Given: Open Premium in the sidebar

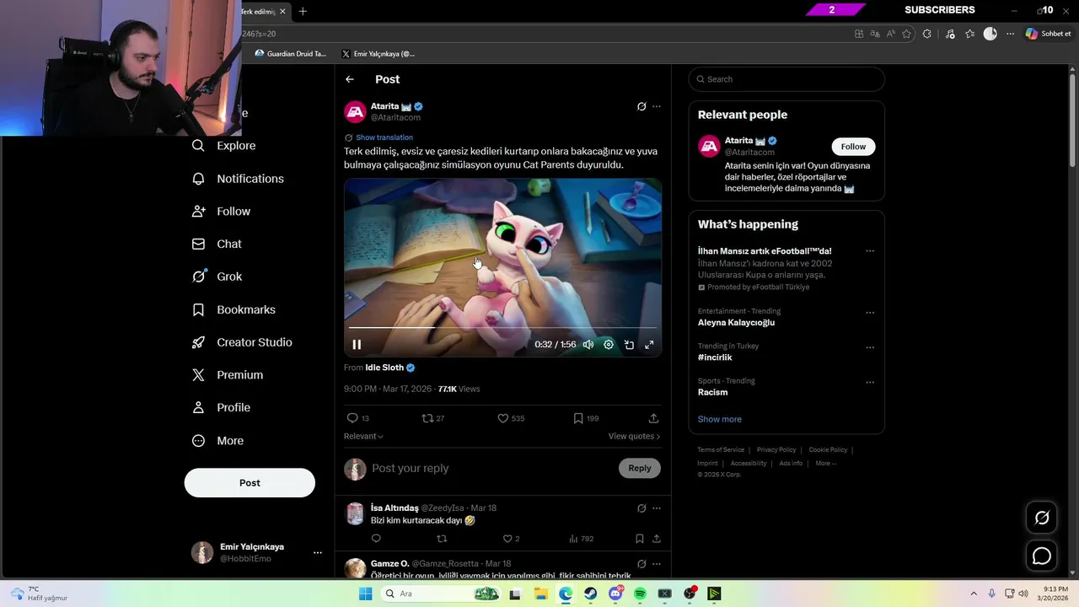Looking at the screenshot, I should click(228, 375).
